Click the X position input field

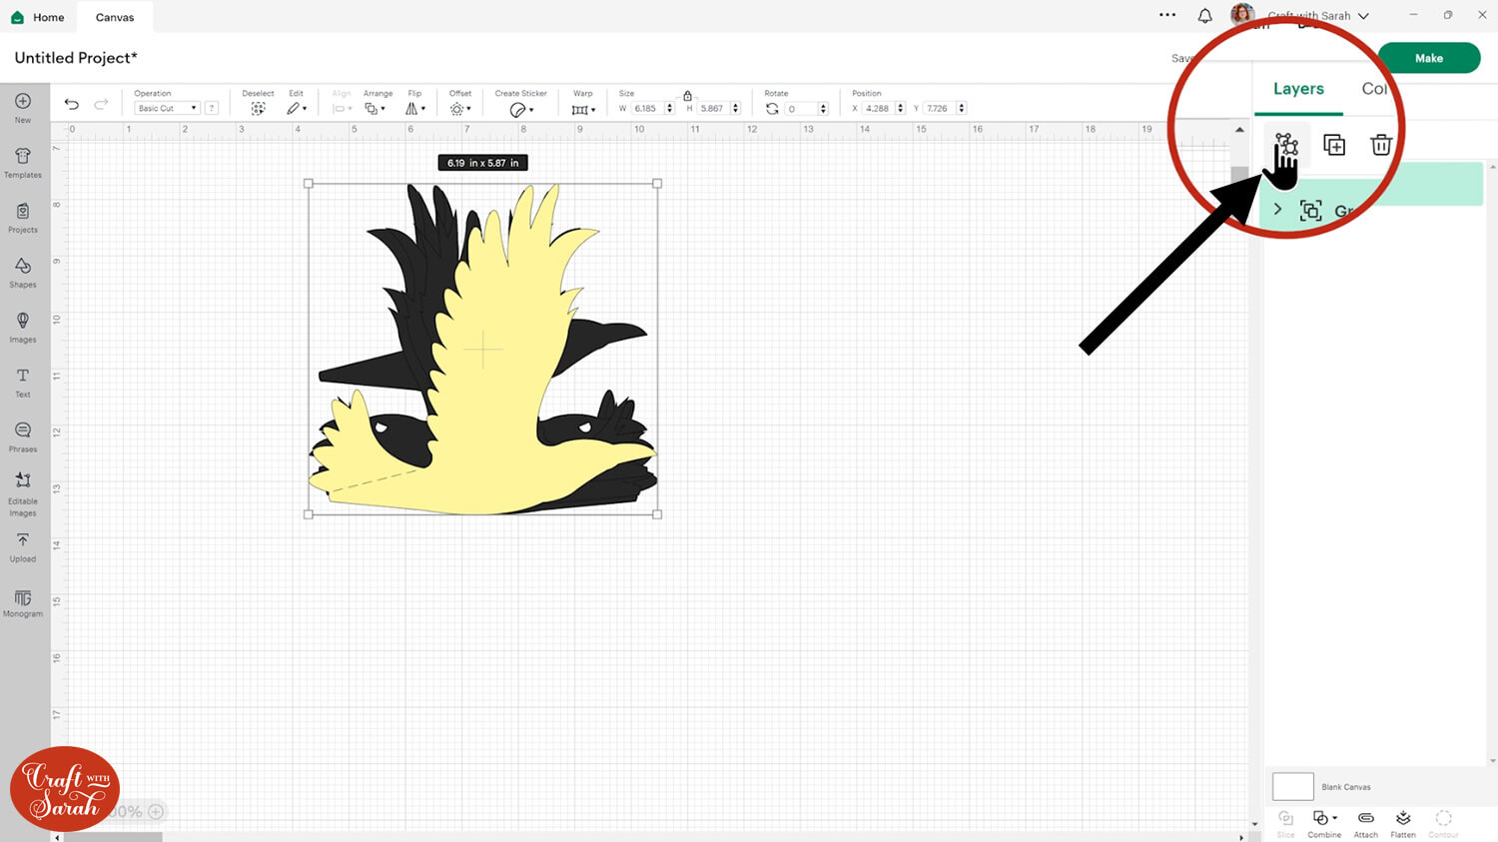pos(878,108)
